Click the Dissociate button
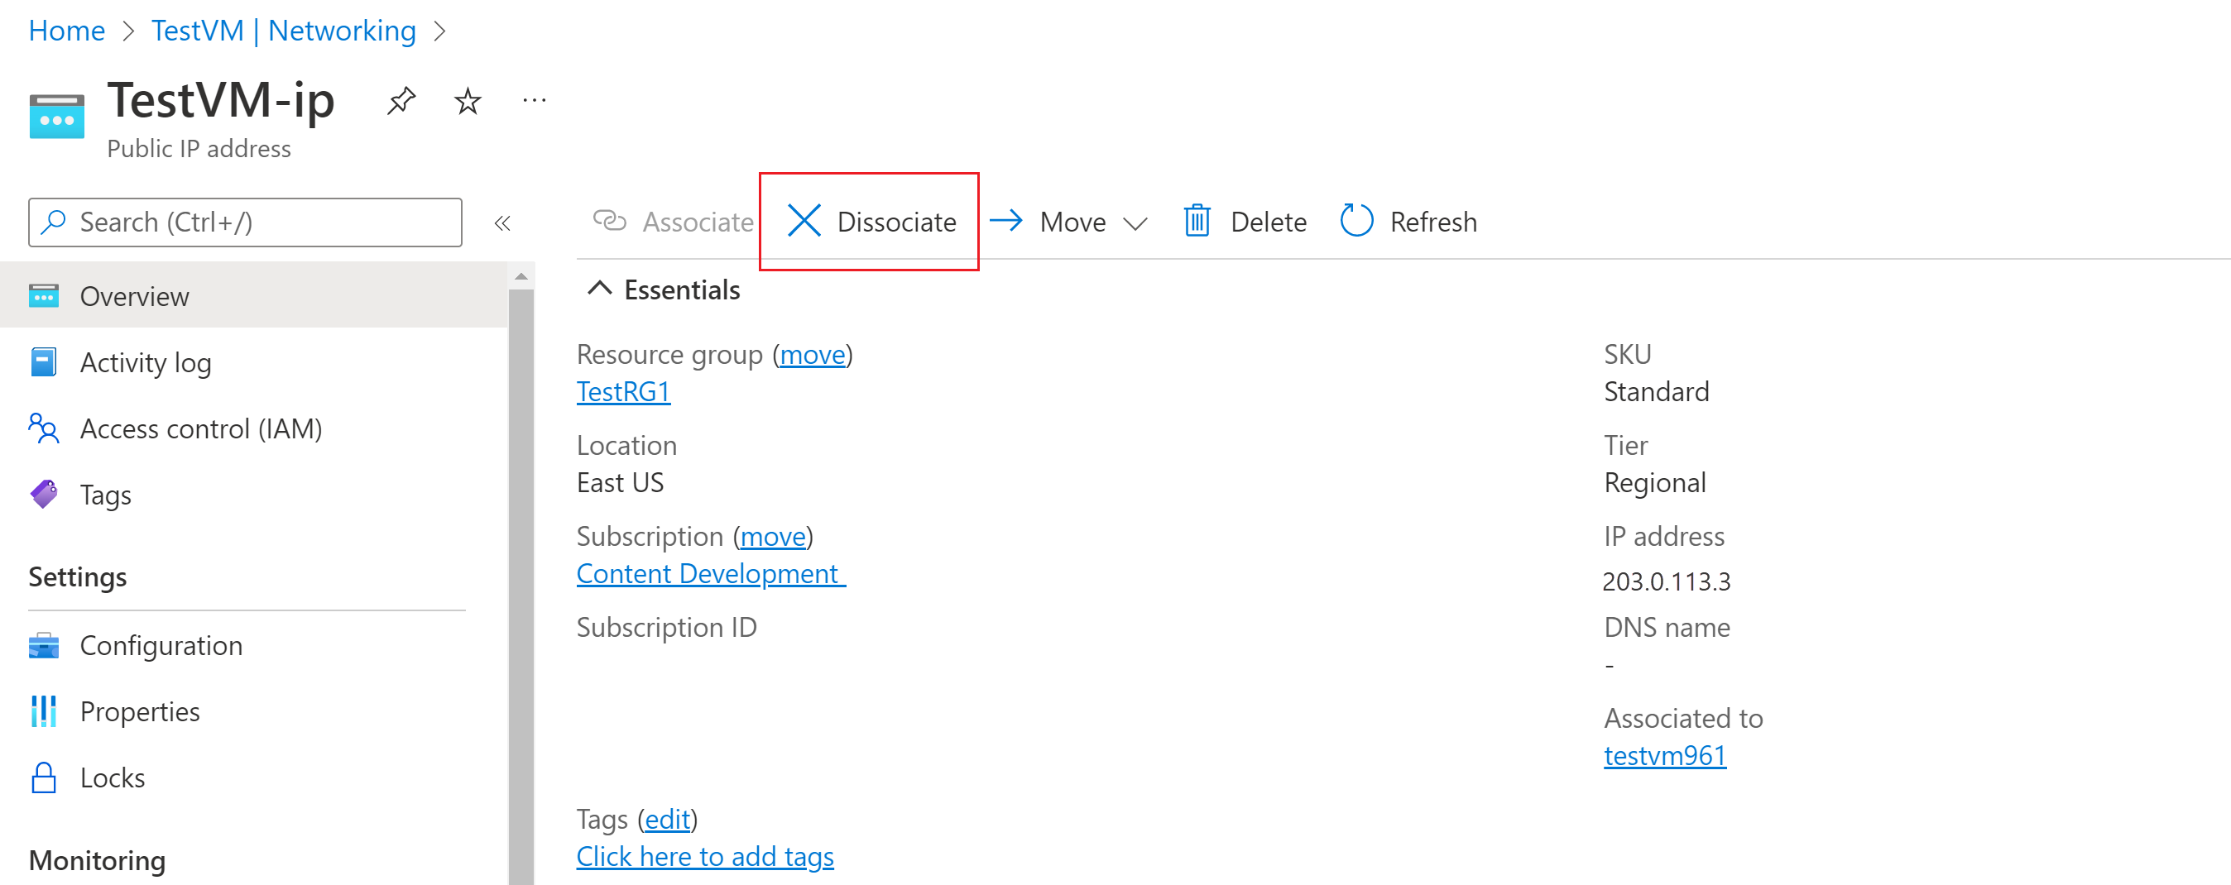The width and height of the screenshot is (2231, 885). point(871,222)
